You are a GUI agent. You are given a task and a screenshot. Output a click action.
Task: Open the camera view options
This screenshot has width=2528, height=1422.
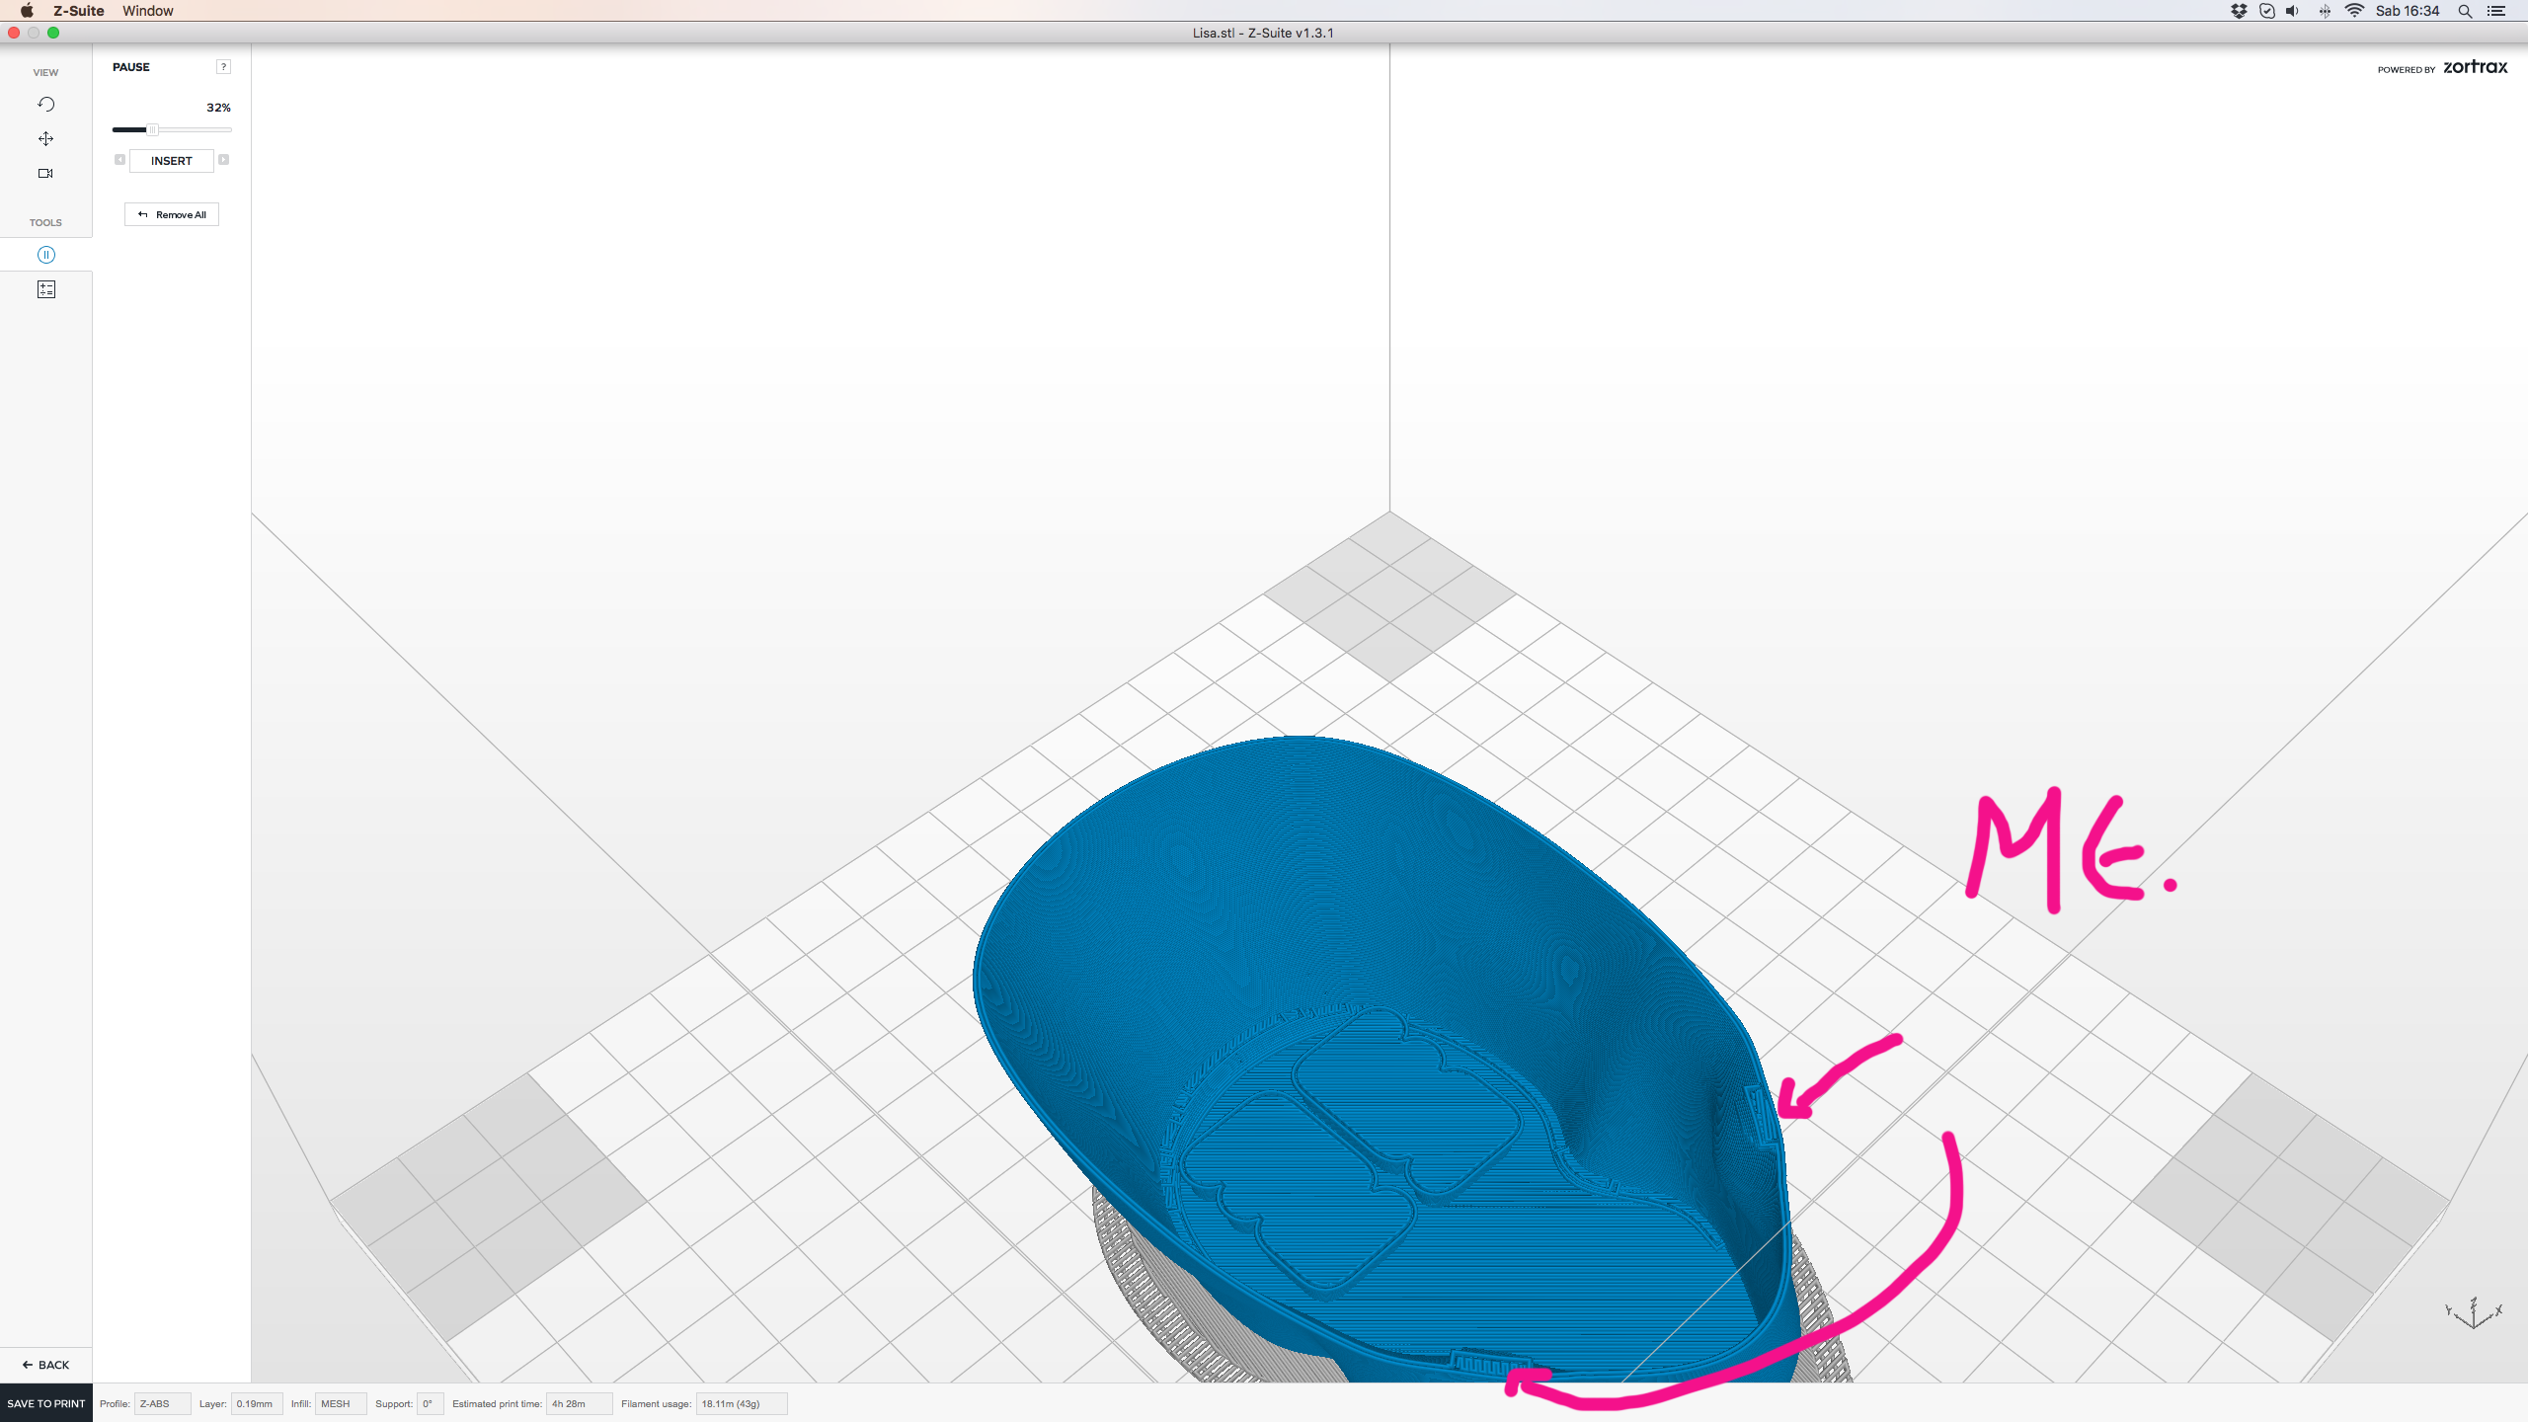(45, 173)
